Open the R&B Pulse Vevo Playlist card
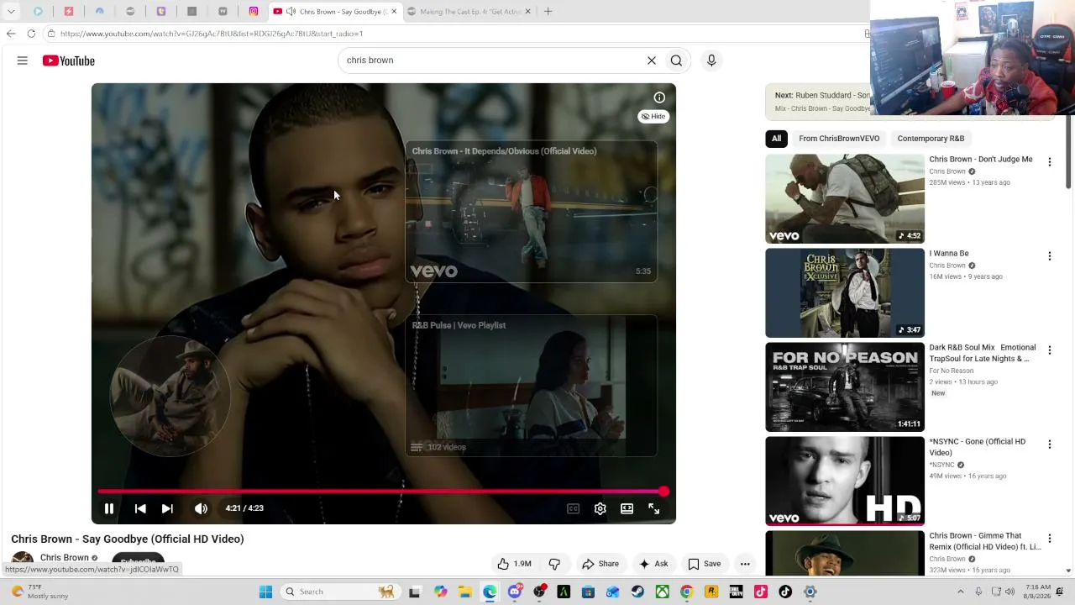Viewport: 1075px width, 605px height. [x=531, y=386]
